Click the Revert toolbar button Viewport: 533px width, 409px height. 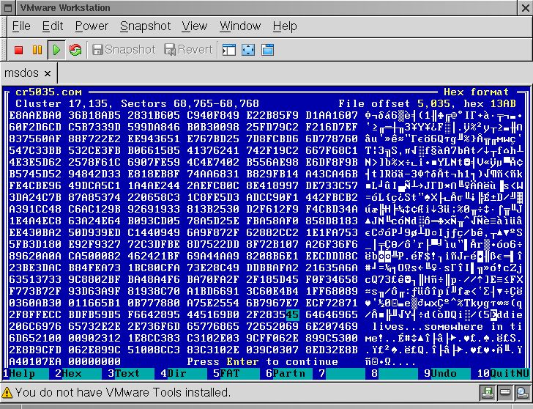pyautogui.click(x=189, y=50)
